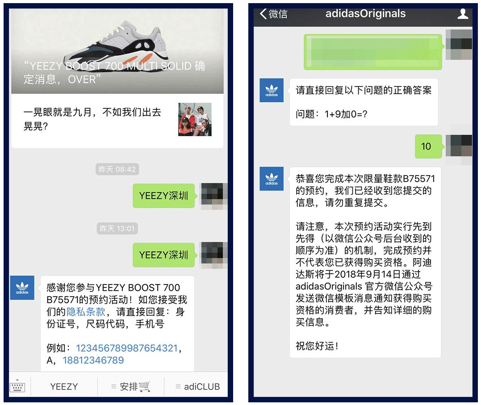The width and height of the screenshot is (481, 405).
Task: Tap adidas avatar beside YEEZY BOOST 700 message
Action: 22,288
